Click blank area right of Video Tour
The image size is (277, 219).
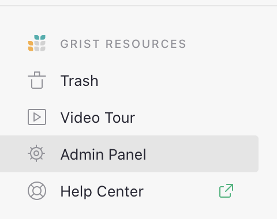click(x=196, y=117)
